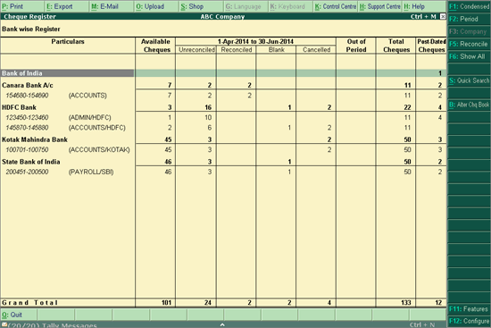Select the Bank of India row
This screenshot has height=328, width=491.
pos(223,73)
